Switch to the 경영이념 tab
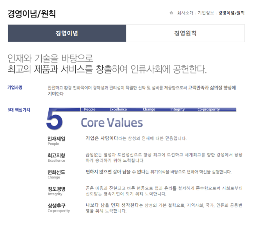 tap(67, 33)
